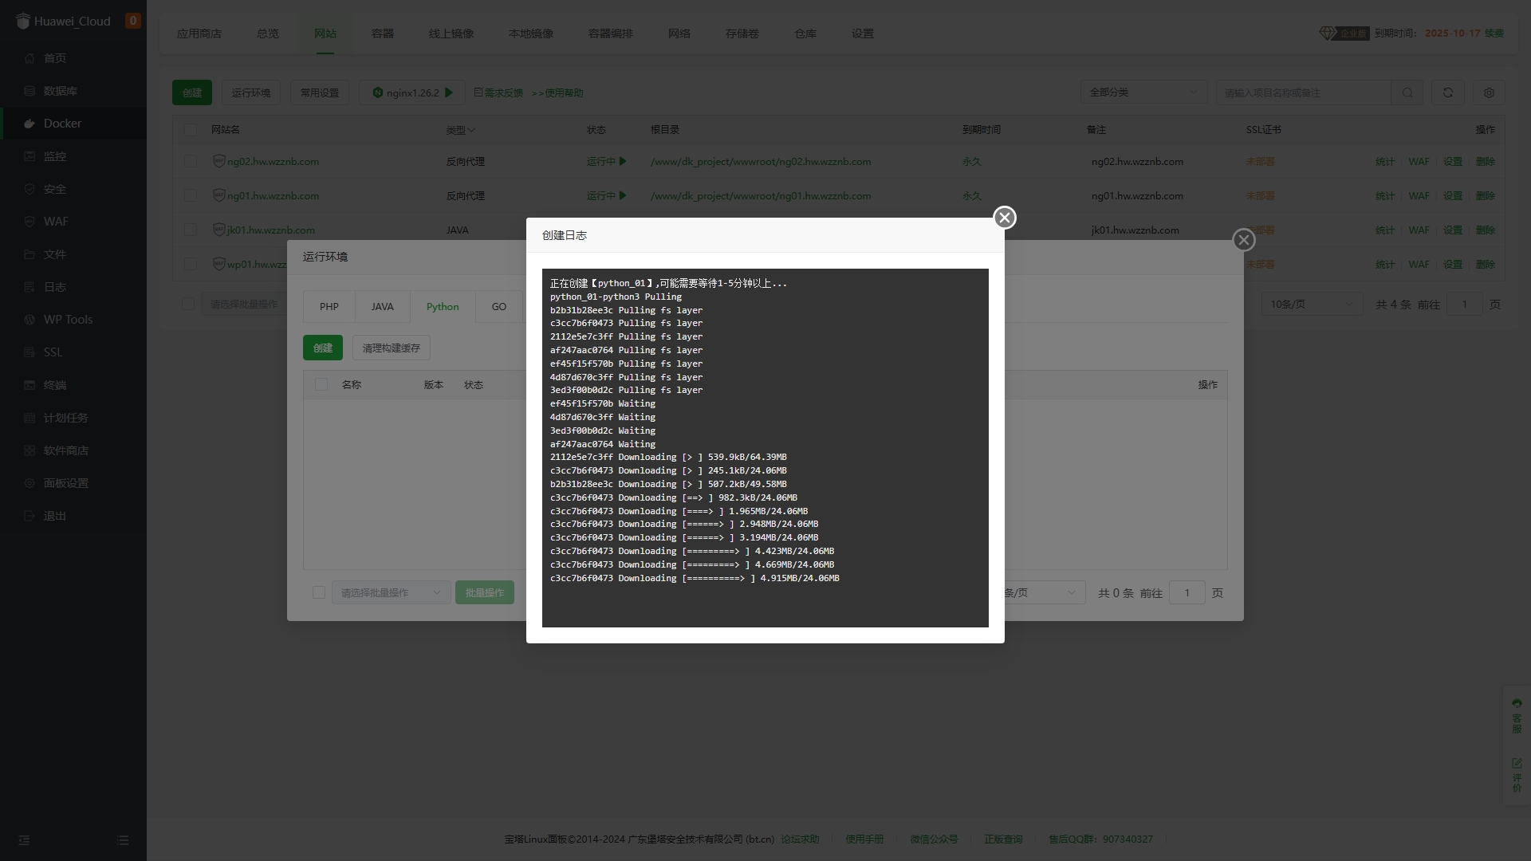Select the JAVA runtime tab
Screen dimensions: 1531x861
382,306
